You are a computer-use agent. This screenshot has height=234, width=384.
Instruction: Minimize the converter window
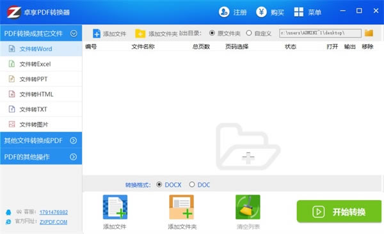coord(343,11)
